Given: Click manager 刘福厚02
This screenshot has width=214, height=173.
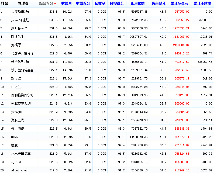Looking at the screenshot, I should point(18,45).
